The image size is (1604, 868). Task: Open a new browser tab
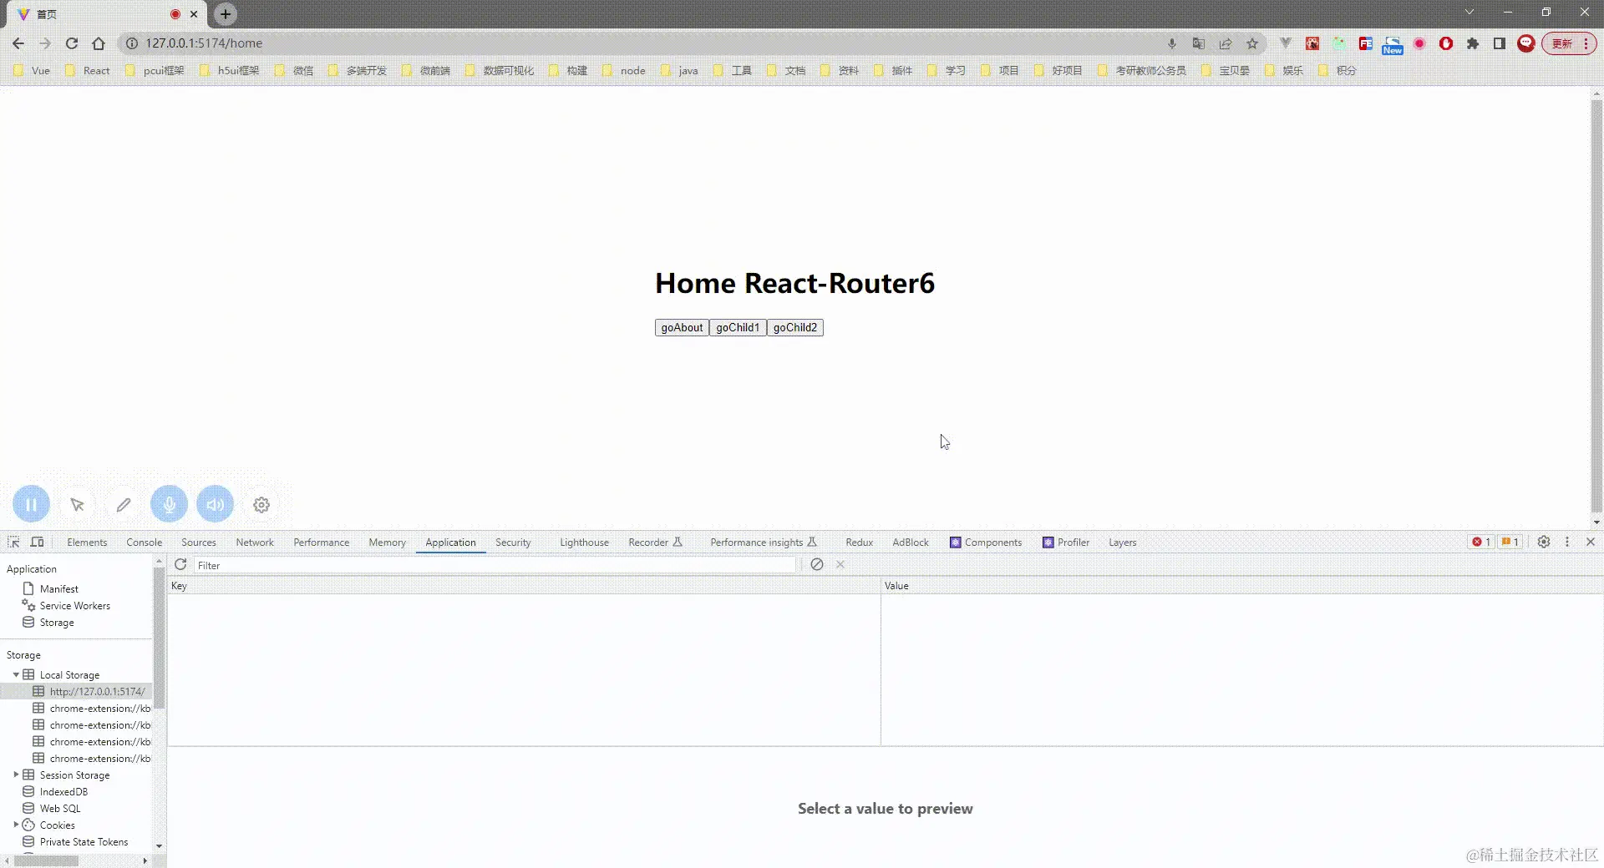pyautogui.click(x=226, y=14)
